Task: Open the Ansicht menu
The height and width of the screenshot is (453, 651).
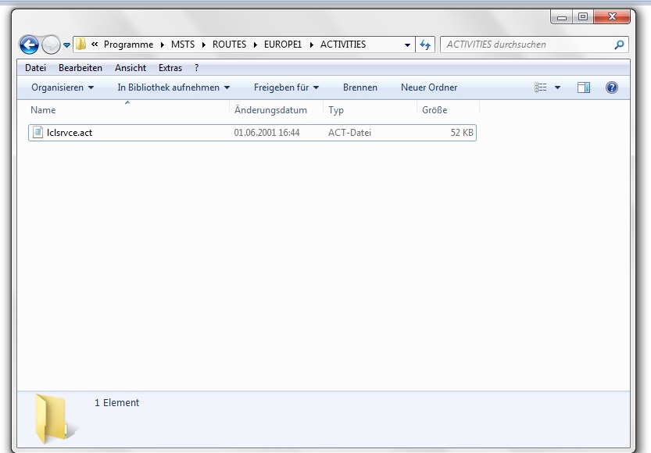Action: tap(131, 68)
